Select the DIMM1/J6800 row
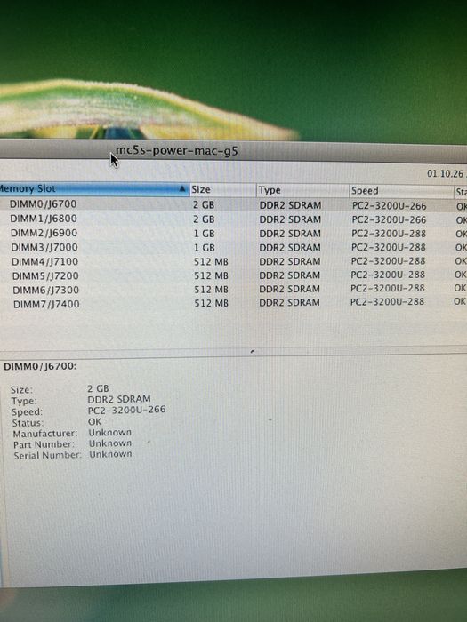Image resolution: width=467 pixels, height=622 pixels. (x=233, y=219)
